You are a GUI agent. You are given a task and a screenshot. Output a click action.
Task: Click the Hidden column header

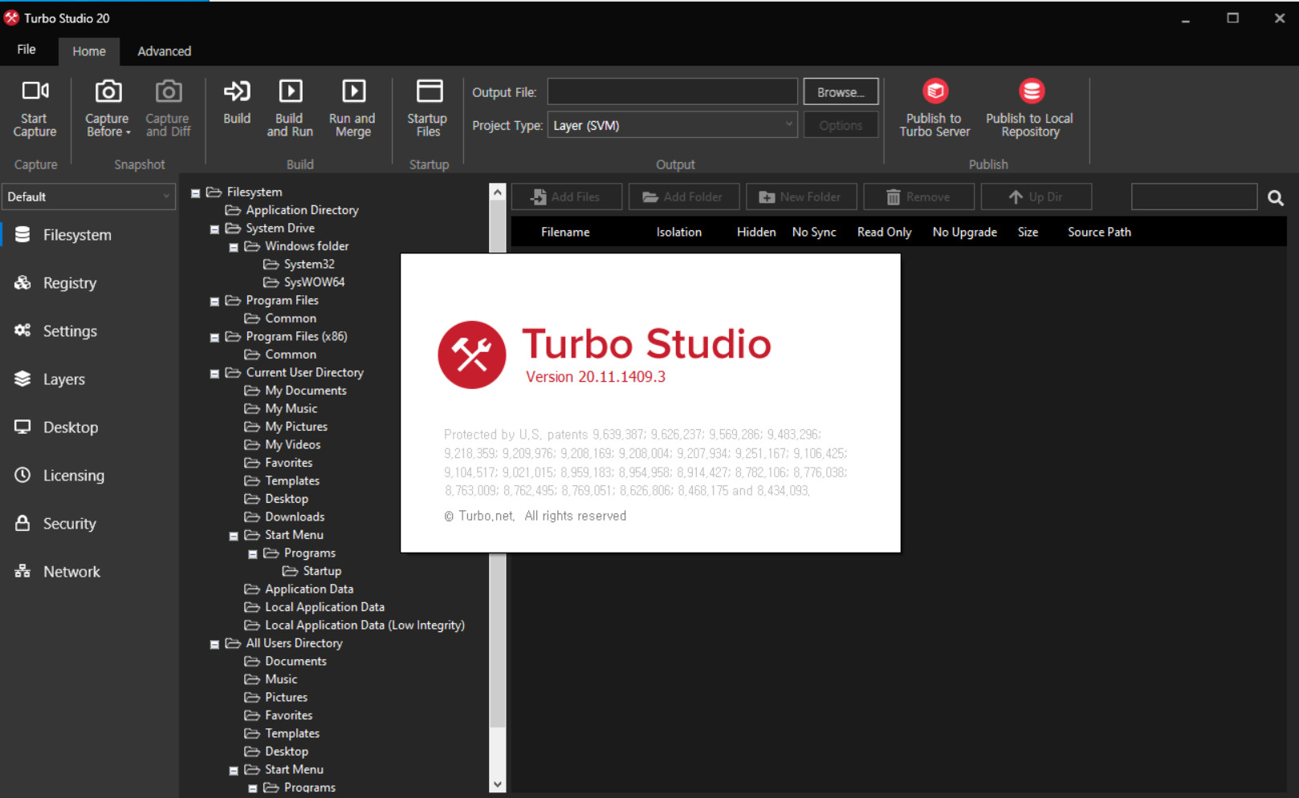756,232
